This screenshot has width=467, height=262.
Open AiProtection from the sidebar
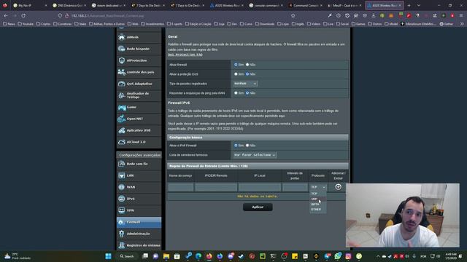(139, 60)
